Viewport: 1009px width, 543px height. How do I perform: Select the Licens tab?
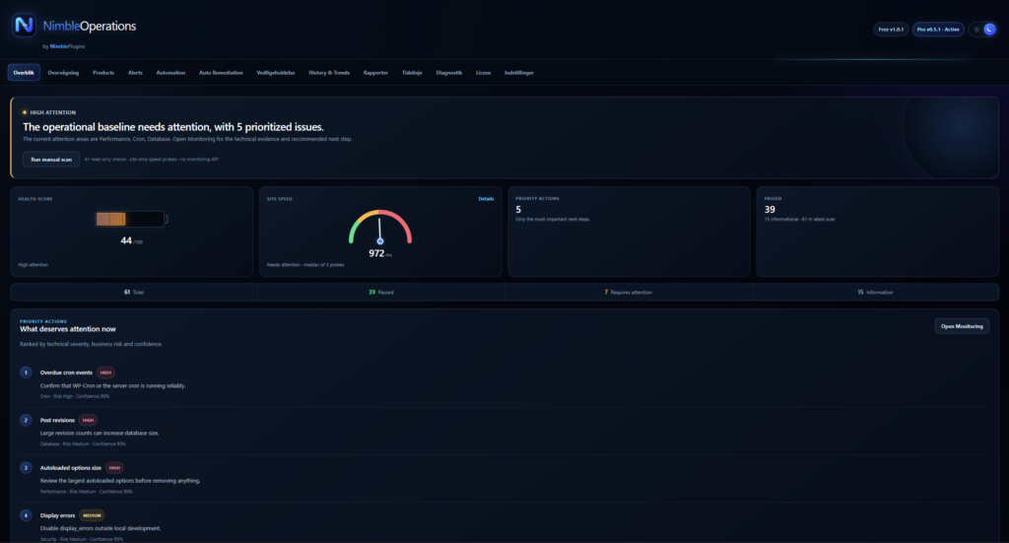pyautogui.click(x=483, y=73)
